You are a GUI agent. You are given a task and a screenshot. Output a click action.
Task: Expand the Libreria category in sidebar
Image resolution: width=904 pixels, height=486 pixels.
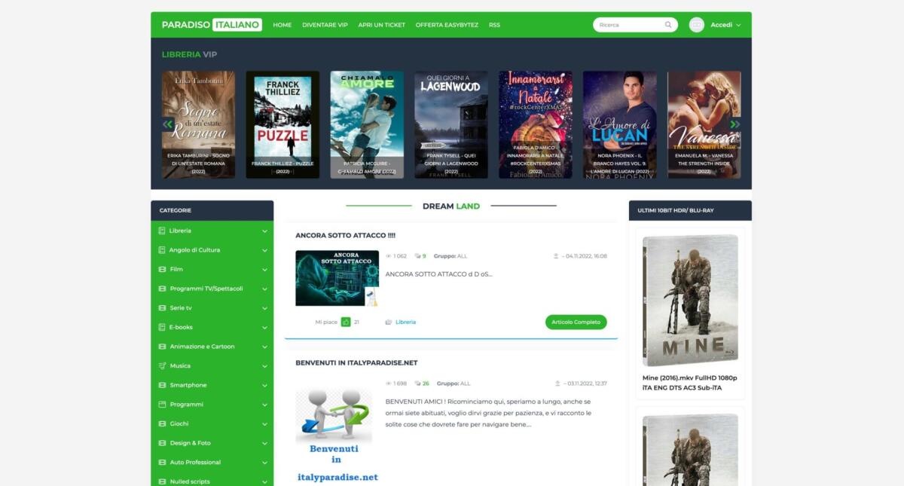coord(264,231)
